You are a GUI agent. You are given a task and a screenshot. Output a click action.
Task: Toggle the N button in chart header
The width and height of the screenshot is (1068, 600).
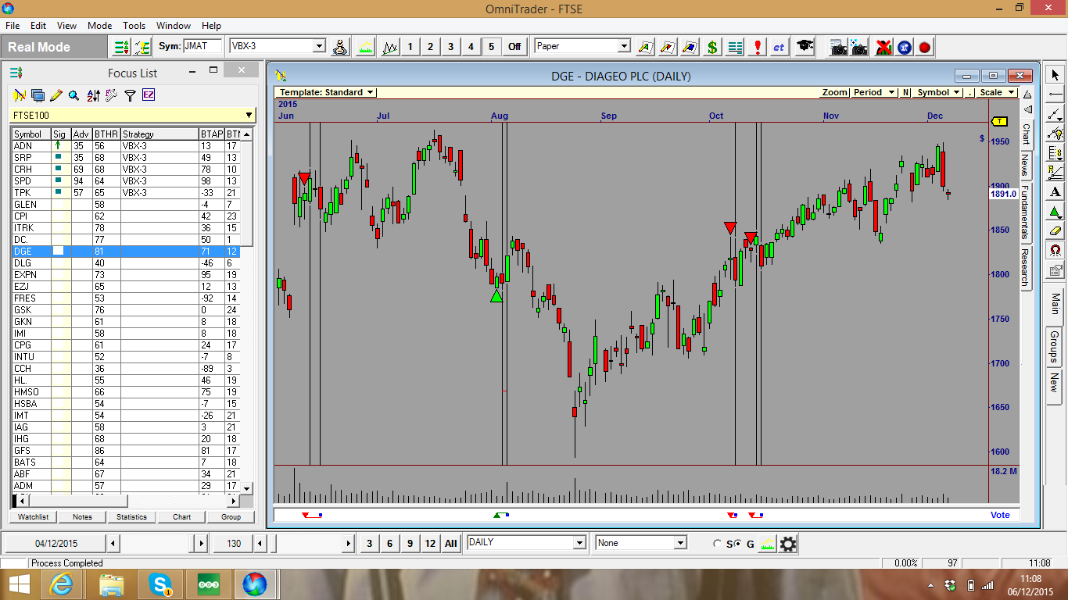click(906, 92)
